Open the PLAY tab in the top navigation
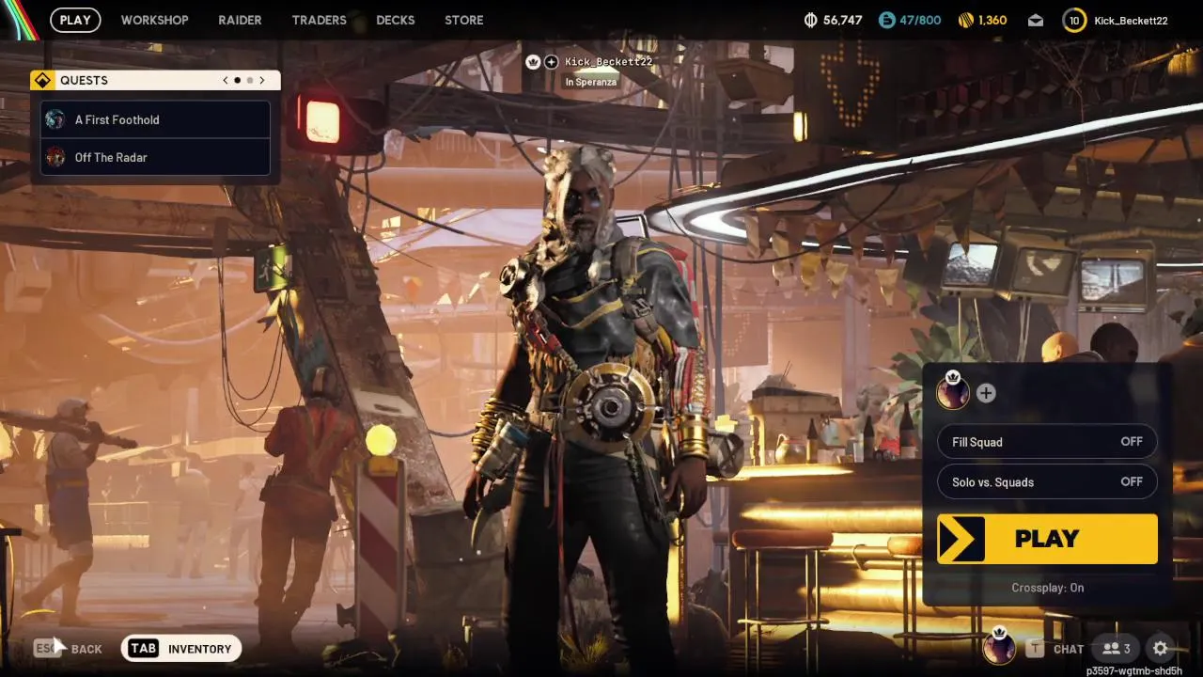Viewport: 1203px width, 677px height. pyautogui.click(x=75, y=20)
